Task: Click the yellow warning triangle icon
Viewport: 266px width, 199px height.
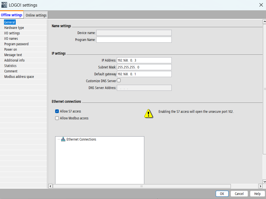Action: pos(148,113)
